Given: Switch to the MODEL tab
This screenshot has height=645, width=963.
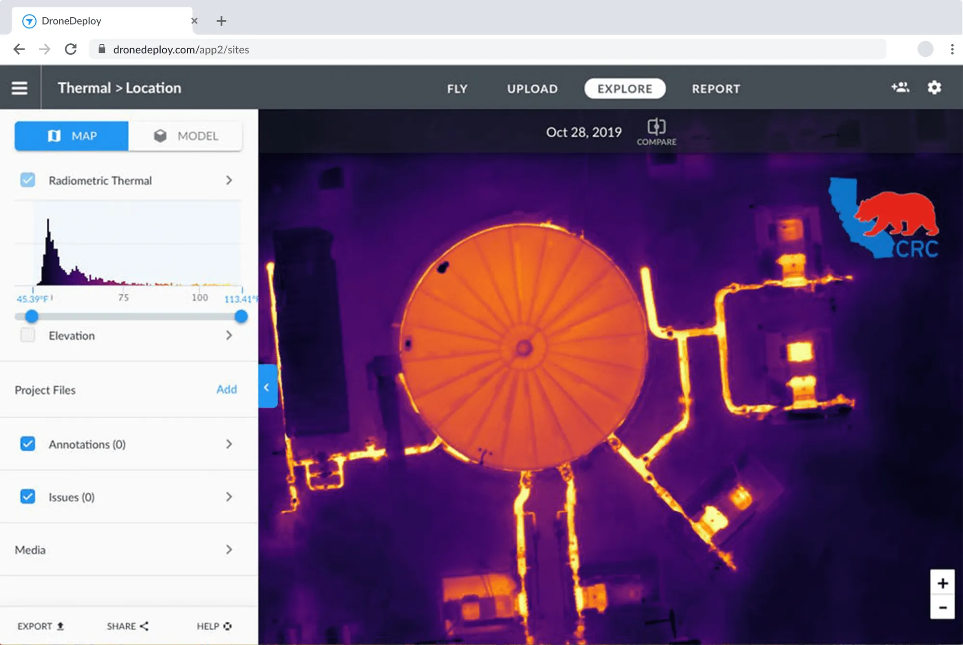Looking at the screenshot, I should tap(186, 136).
